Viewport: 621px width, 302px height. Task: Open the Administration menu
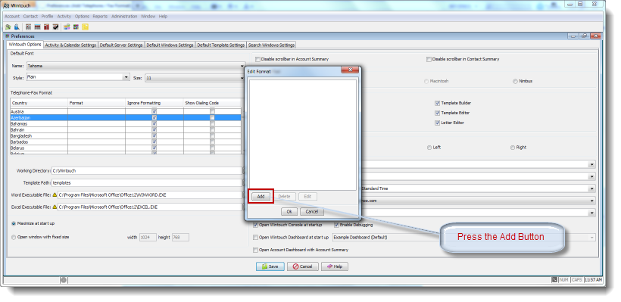pos(124,17)
